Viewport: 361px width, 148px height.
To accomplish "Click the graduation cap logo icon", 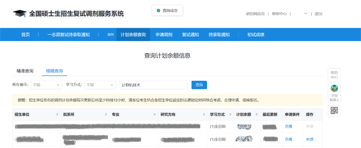I will [x=20, y=13].
